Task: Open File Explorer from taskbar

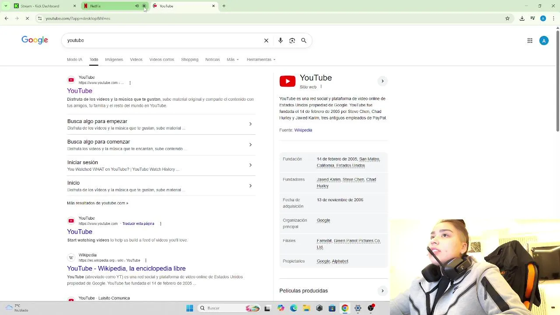Action: [x=306, y=308]
